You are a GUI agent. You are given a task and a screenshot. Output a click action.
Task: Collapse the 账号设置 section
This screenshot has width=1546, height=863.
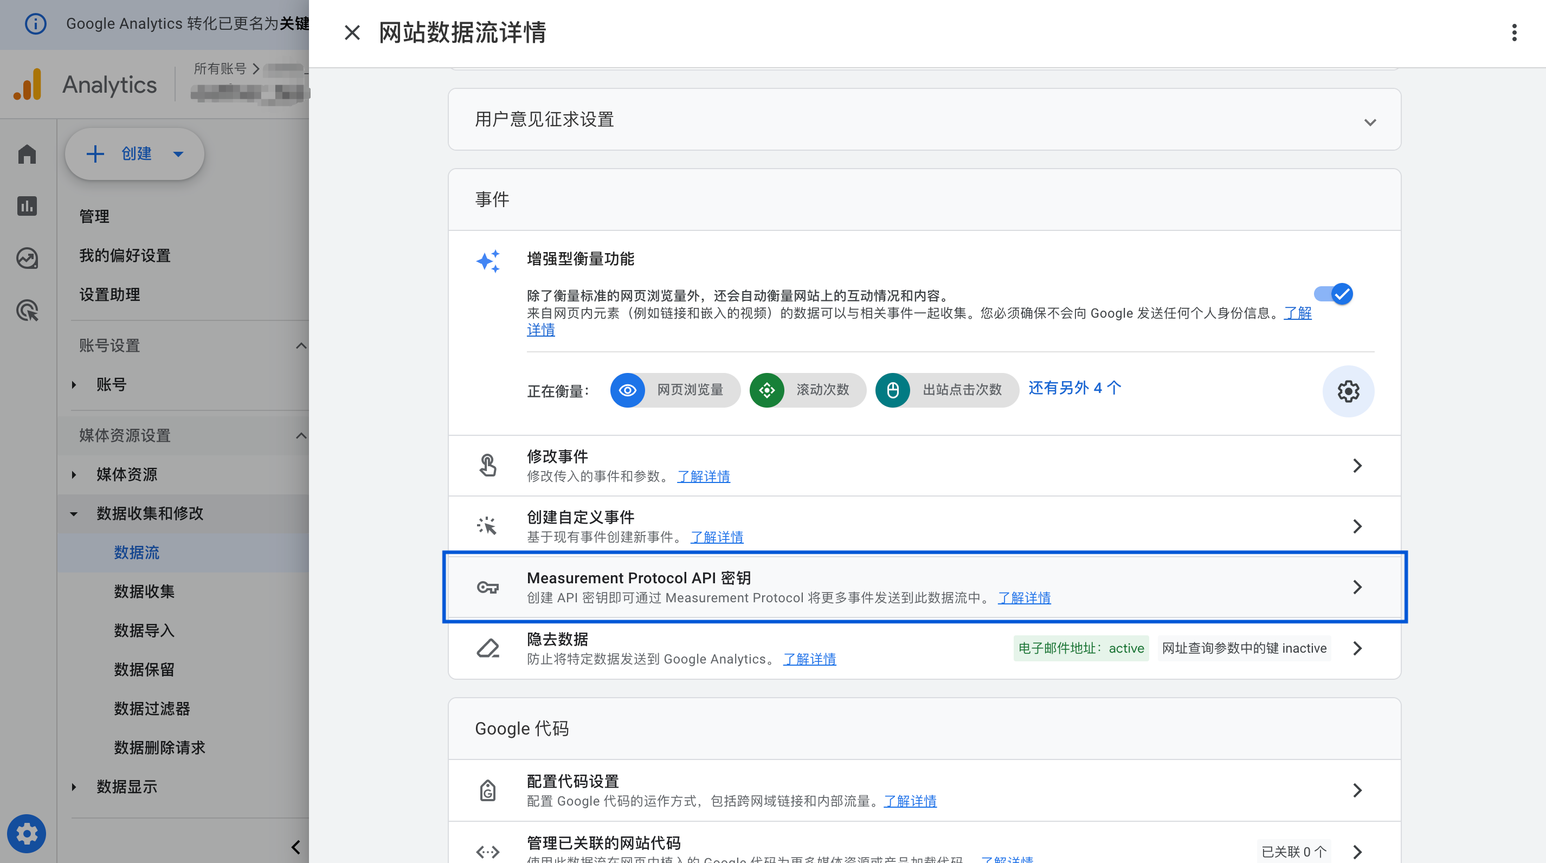[x=301, y=345]
